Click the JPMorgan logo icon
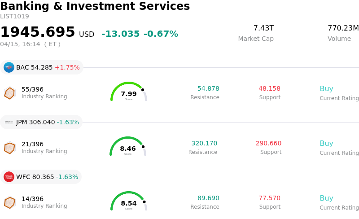 pos(9,122)
